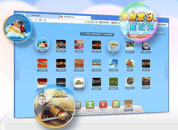Launch the black 三国风云 game icon in the bottom row
The image size is (178, 130).
(61, 83)
